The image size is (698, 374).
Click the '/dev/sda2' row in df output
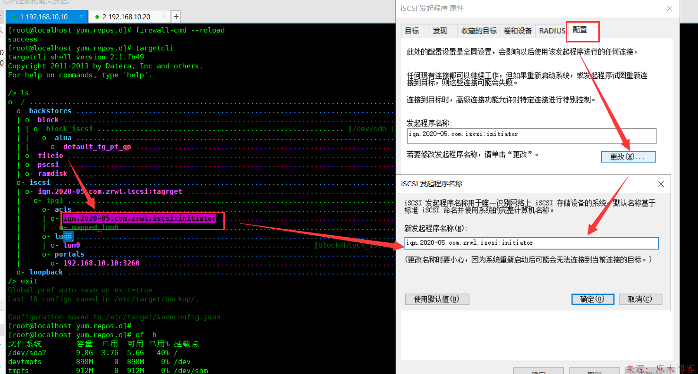(93, 353)
